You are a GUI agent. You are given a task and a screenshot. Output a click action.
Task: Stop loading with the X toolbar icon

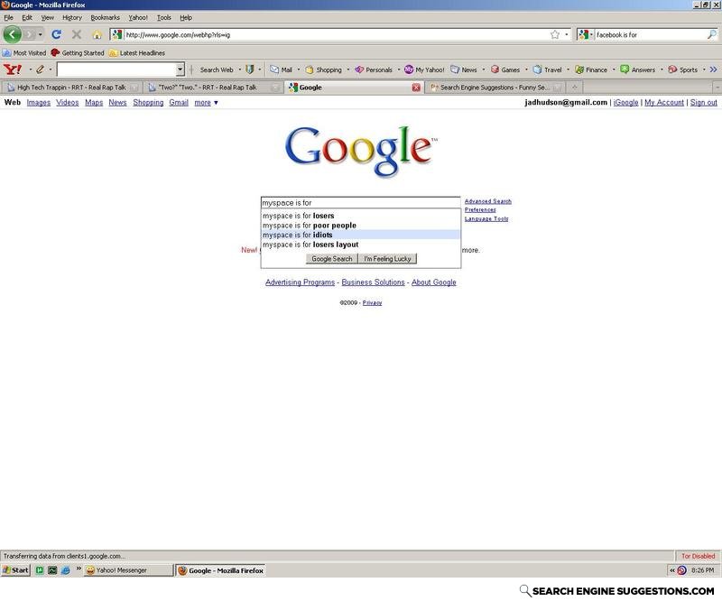pos(77,34)
